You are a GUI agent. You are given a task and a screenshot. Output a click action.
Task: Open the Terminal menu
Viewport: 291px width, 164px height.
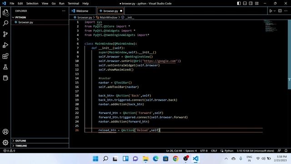pyautogui.click(x=73, y=3)
